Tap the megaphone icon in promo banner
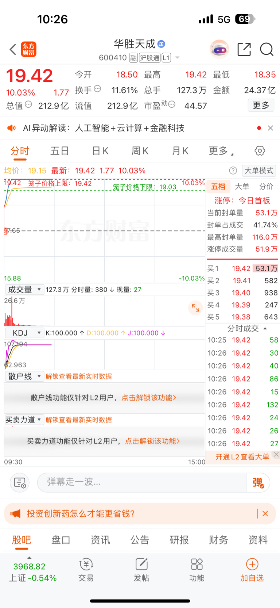Image resolution: width=280 pixels, height=608 pixels. coord(15,513)
